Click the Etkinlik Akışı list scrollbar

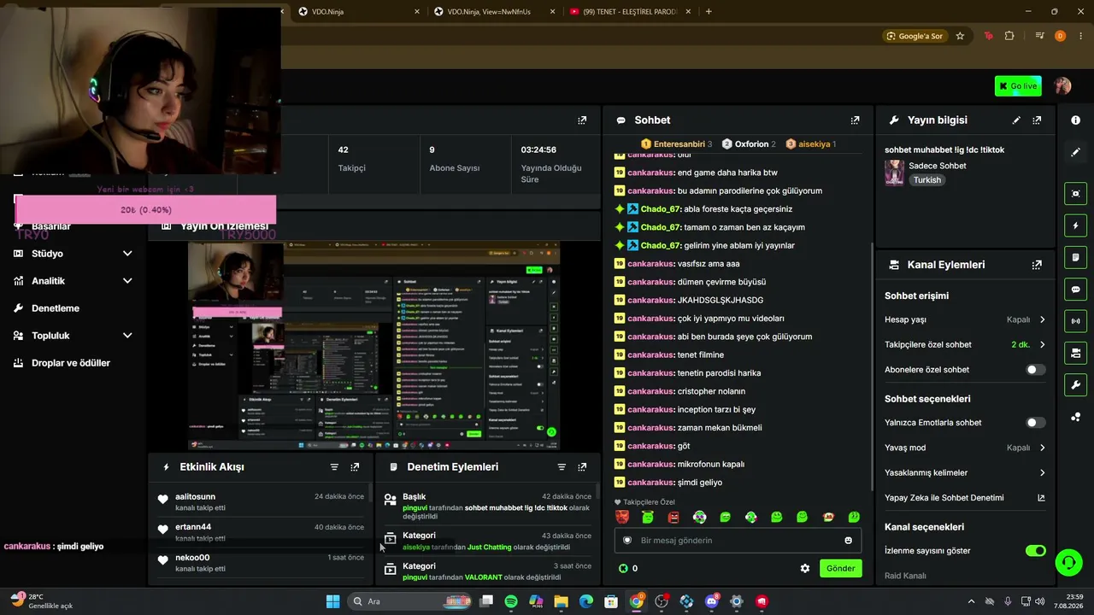click(370, 494)
